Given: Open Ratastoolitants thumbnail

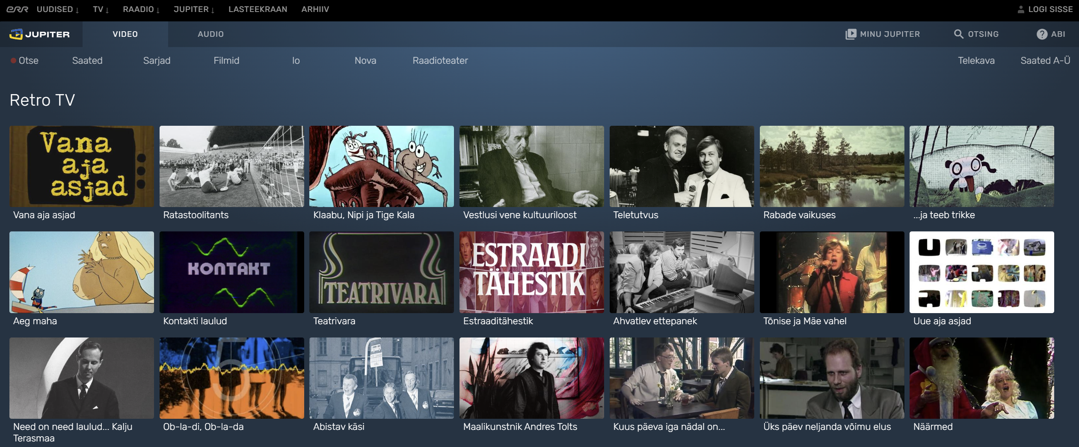Looking at the screenshot, I should click(232, 166).
